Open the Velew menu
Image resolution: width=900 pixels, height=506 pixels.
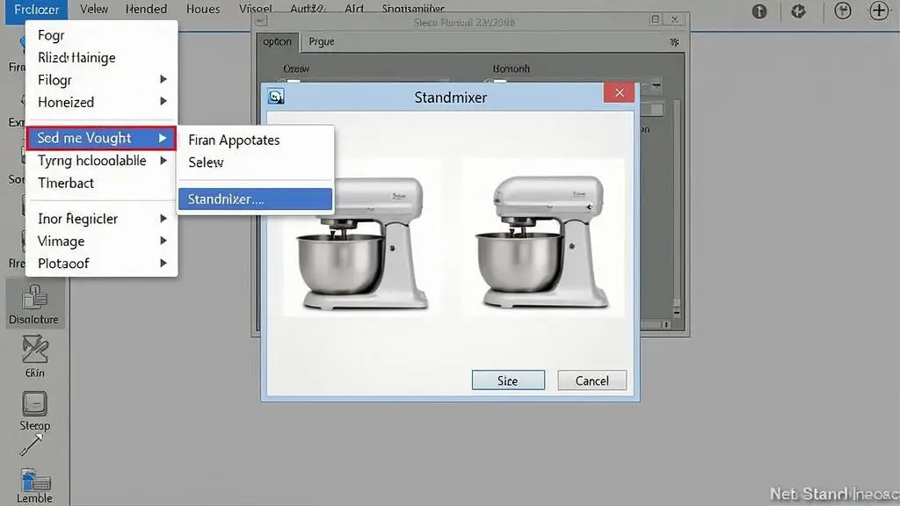click(x=94, y=9)
